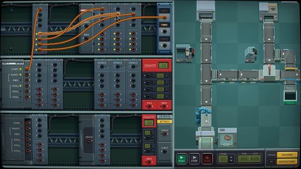Decrement the third row of the large COUNTR

[154, 90]
